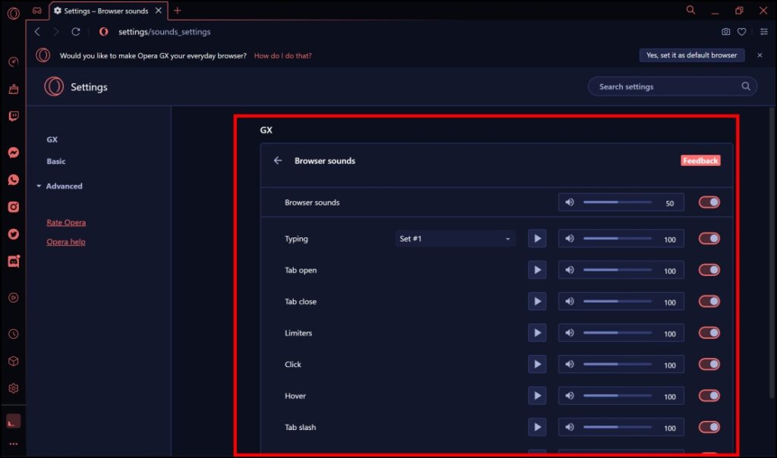
Task: Mute the Hover sound speaker icon
Action: pyautogui.click(x=570, y=396)
